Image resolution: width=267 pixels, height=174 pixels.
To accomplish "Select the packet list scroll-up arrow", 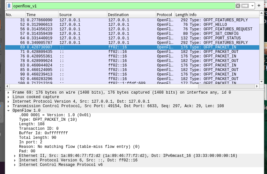I will (262, 13).
